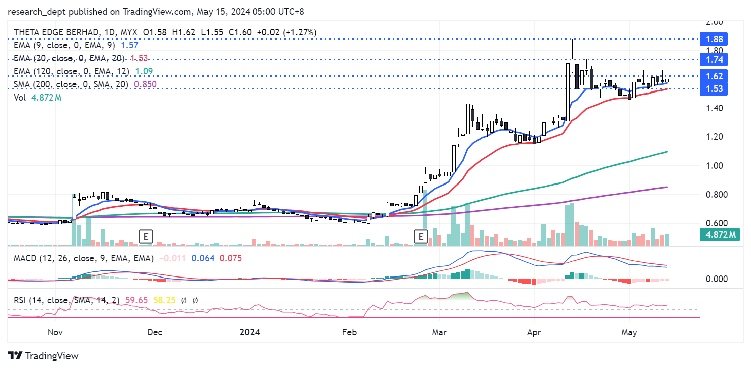Select the 1.74 price level label
751x369 pixels.
(715, 60)
